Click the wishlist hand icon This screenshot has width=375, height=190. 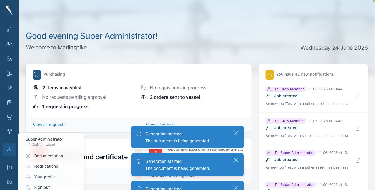click(36, 88)
